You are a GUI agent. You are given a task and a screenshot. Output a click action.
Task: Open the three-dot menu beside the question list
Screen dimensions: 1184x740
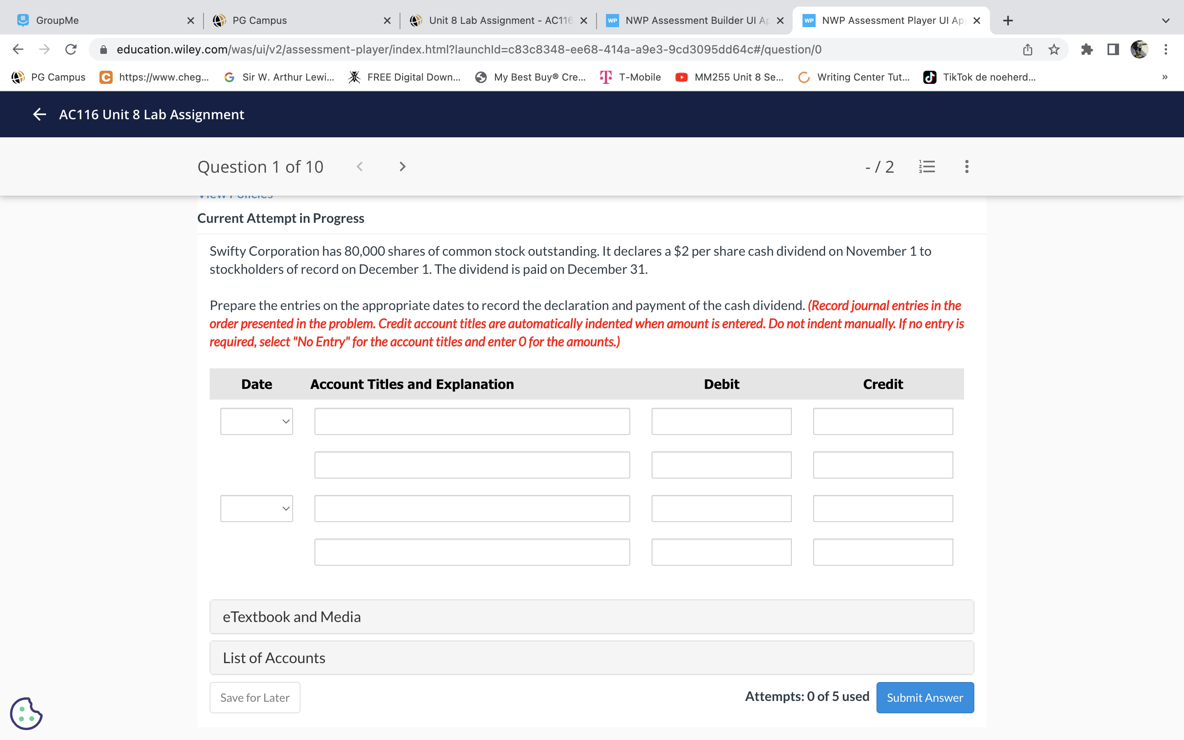966,166
